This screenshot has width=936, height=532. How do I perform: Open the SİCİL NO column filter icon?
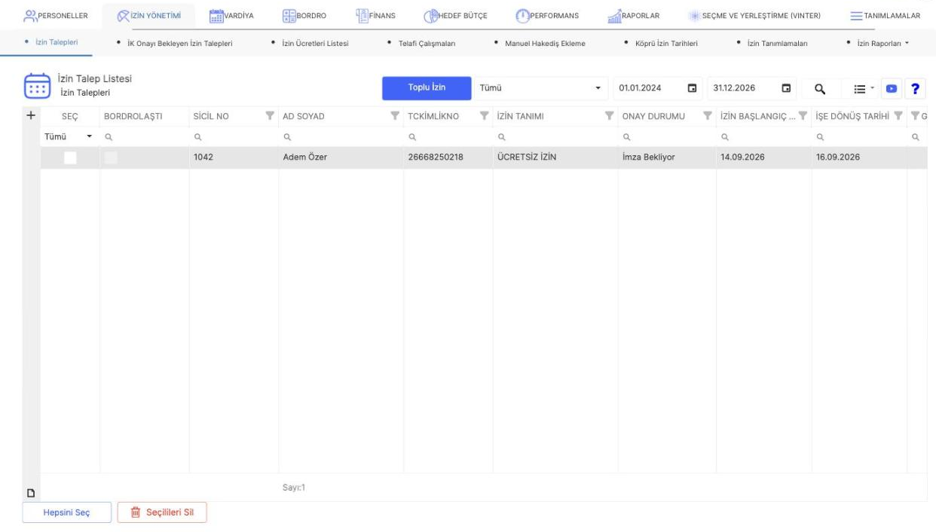click(270, 116)
